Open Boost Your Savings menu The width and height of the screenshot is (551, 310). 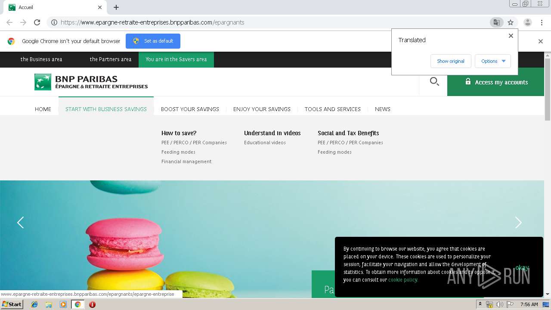pyautogui.click(x=190, y=109)
